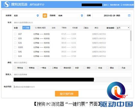Click the 联系人 selection input field
135x109 pixels.
[x=72, y=74]
